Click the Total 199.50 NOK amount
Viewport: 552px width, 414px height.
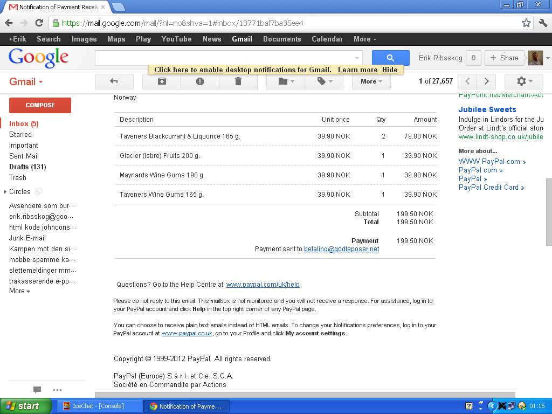tap(415, 222)
